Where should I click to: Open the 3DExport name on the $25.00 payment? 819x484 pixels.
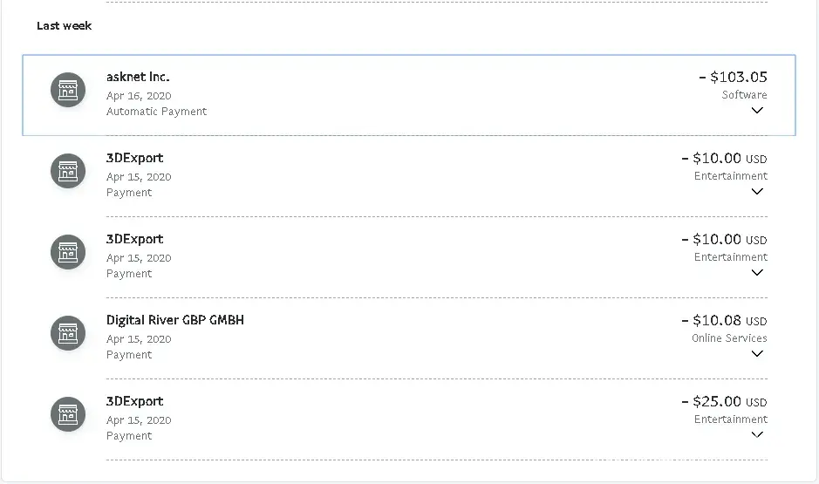click(134, 401)
